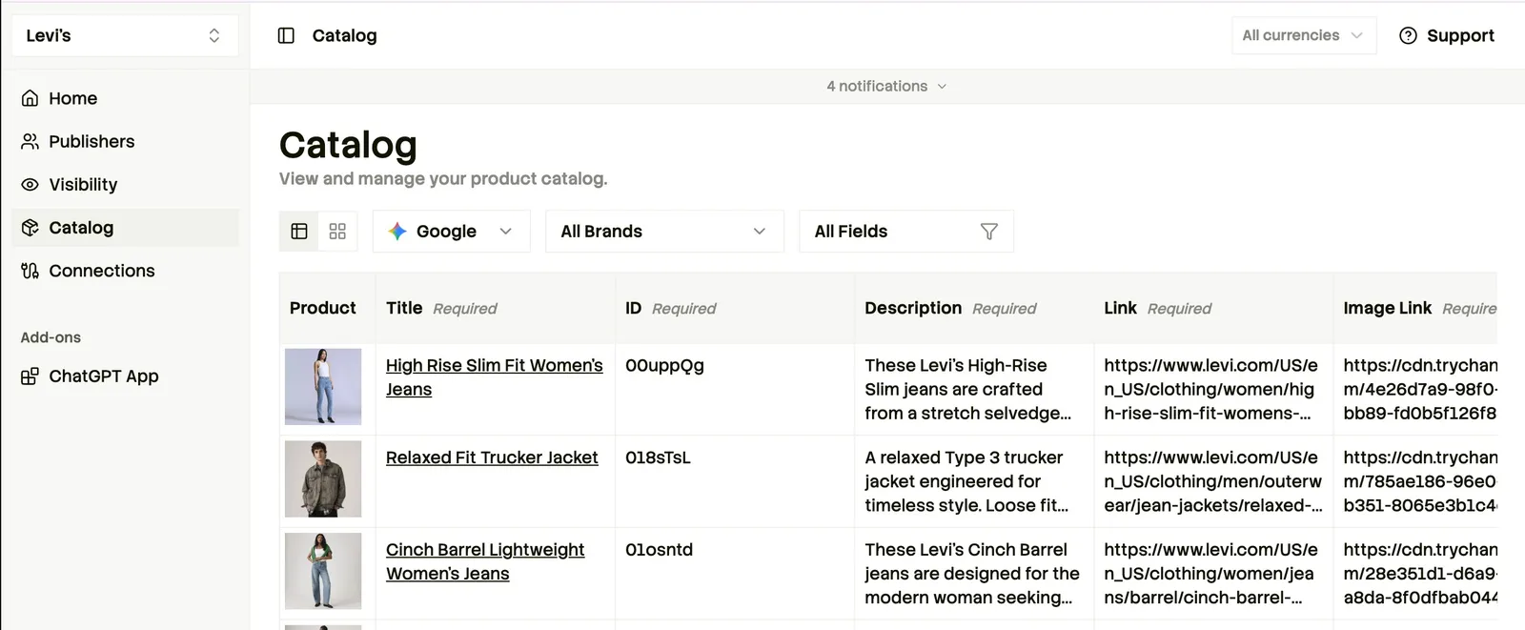The image size is (1525, 630).
Task: Click description 'These Levi's Cinch Barrel'
Action: tap(972, 574)
